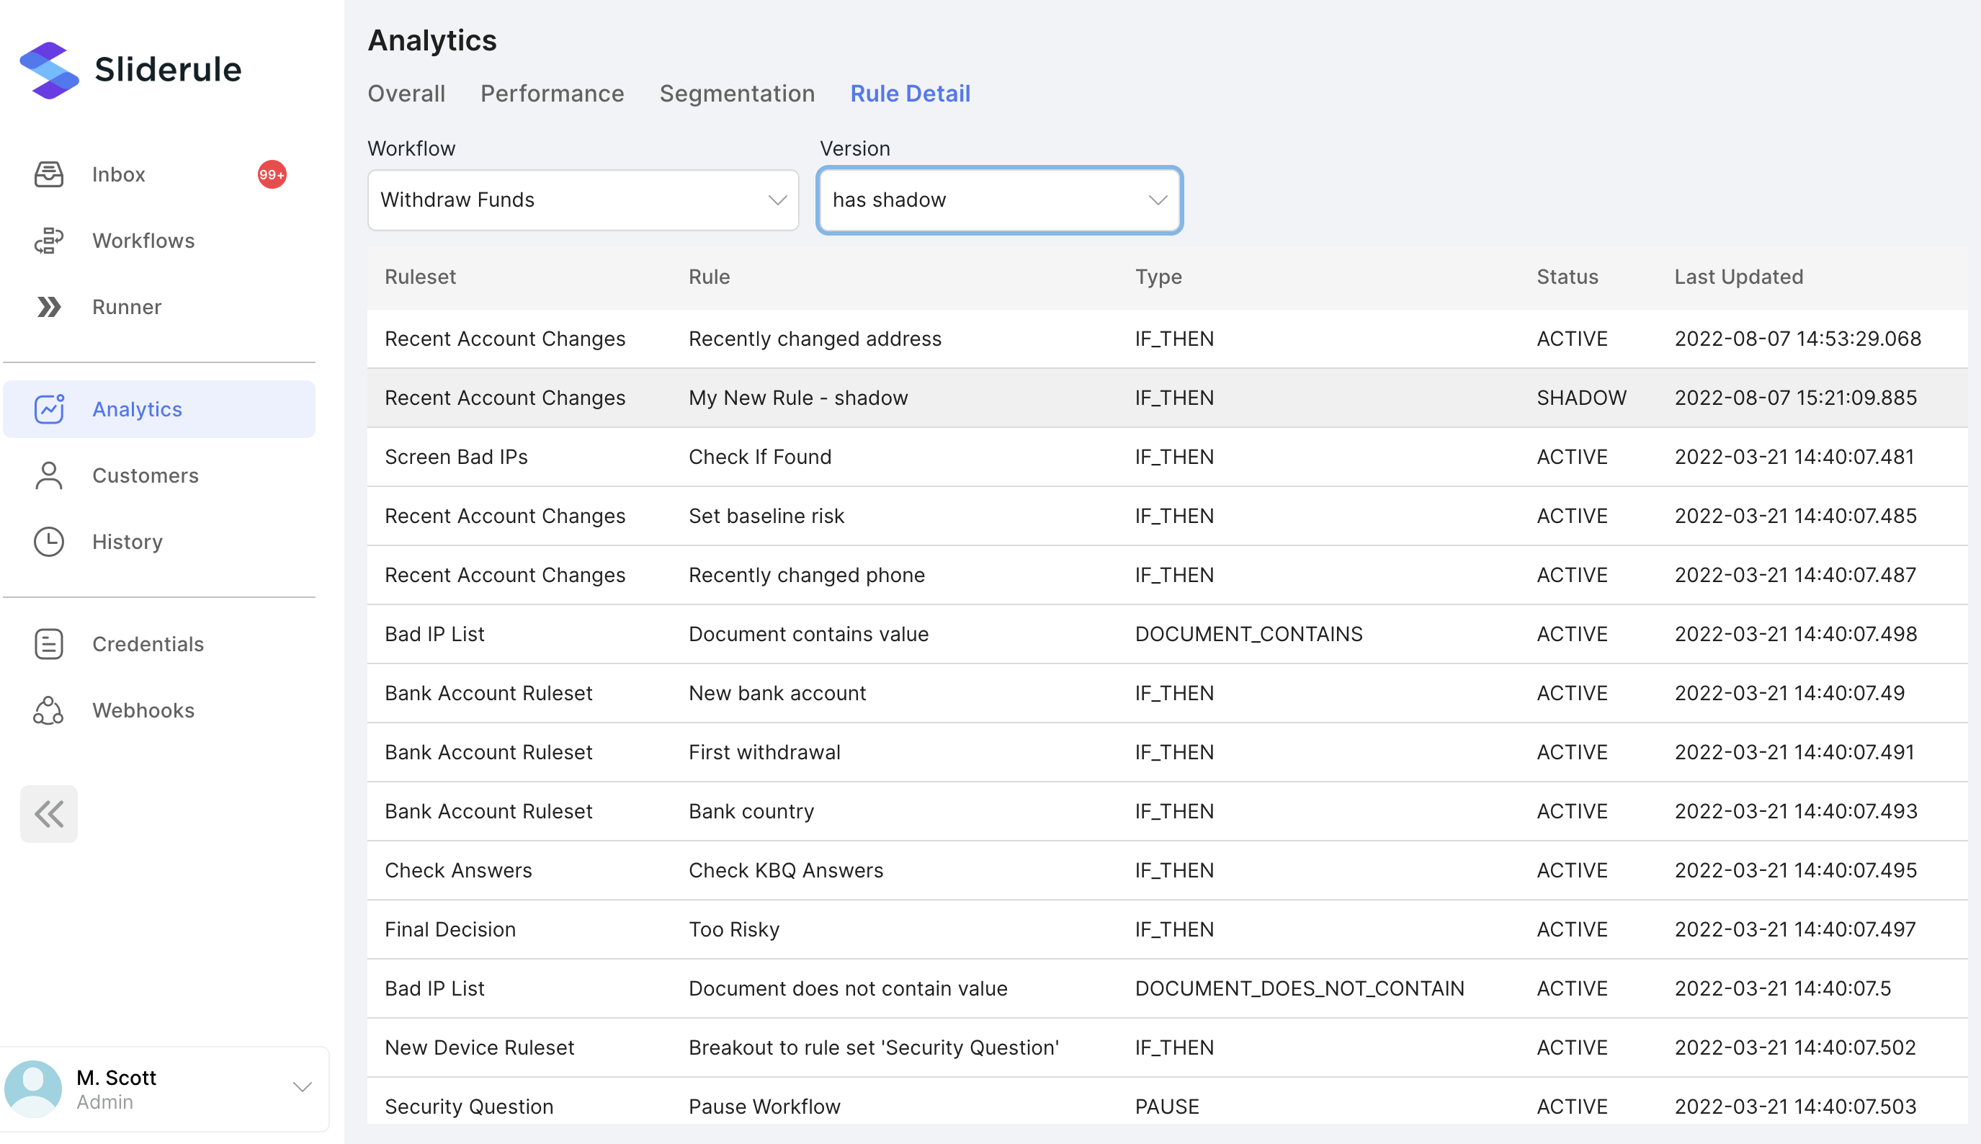Select the My New Rule - shadow row
The width and height of the screenshot is (1981, 1144).
[798, 398]
